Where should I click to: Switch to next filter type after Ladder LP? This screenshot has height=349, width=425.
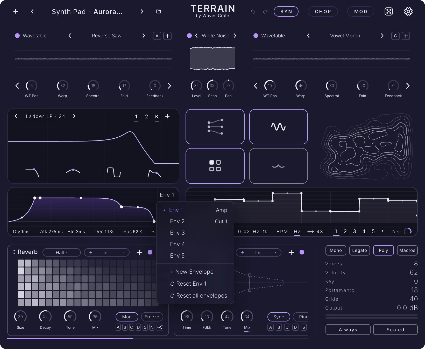(x=74, y=116)
